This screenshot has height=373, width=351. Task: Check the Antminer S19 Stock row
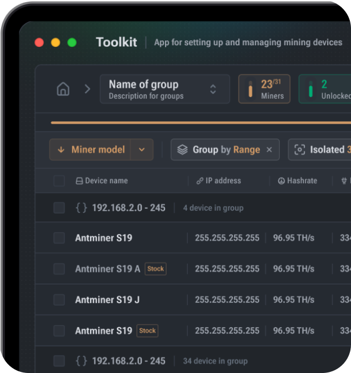59,331
